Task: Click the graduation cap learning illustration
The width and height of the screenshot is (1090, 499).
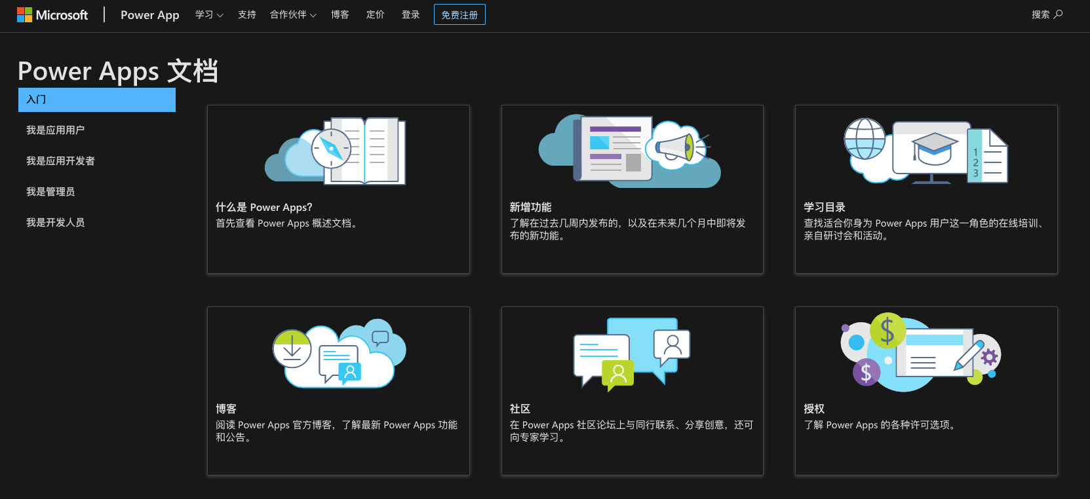Action: coord(925,151)
